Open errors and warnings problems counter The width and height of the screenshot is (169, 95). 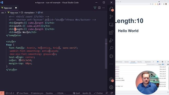(x=10, y=93)
